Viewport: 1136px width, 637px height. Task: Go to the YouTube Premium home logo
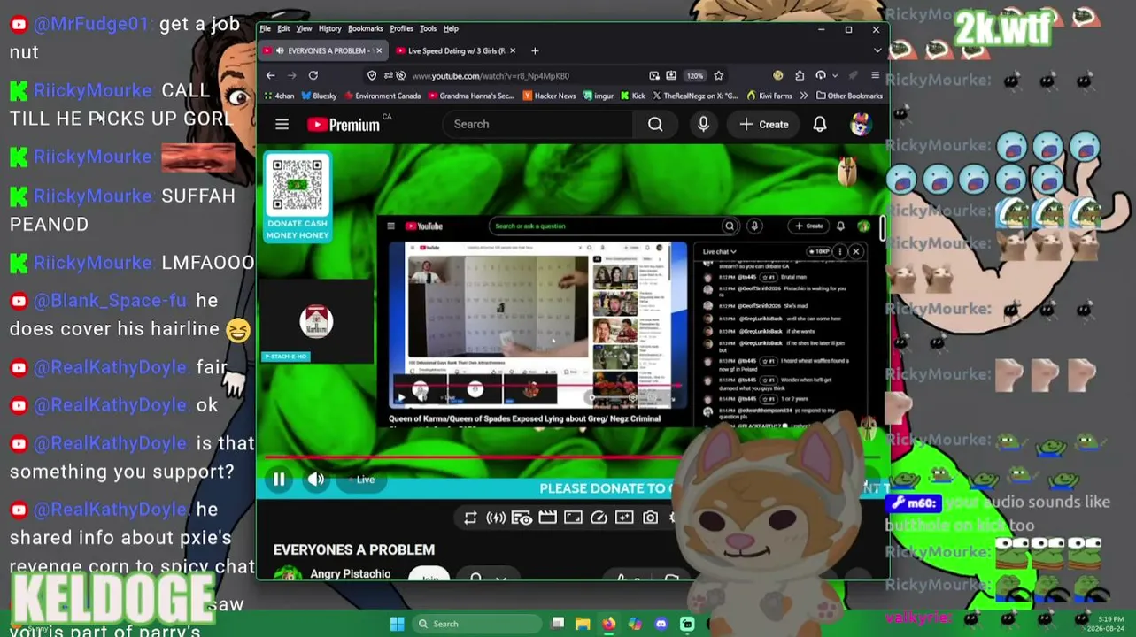344,125
